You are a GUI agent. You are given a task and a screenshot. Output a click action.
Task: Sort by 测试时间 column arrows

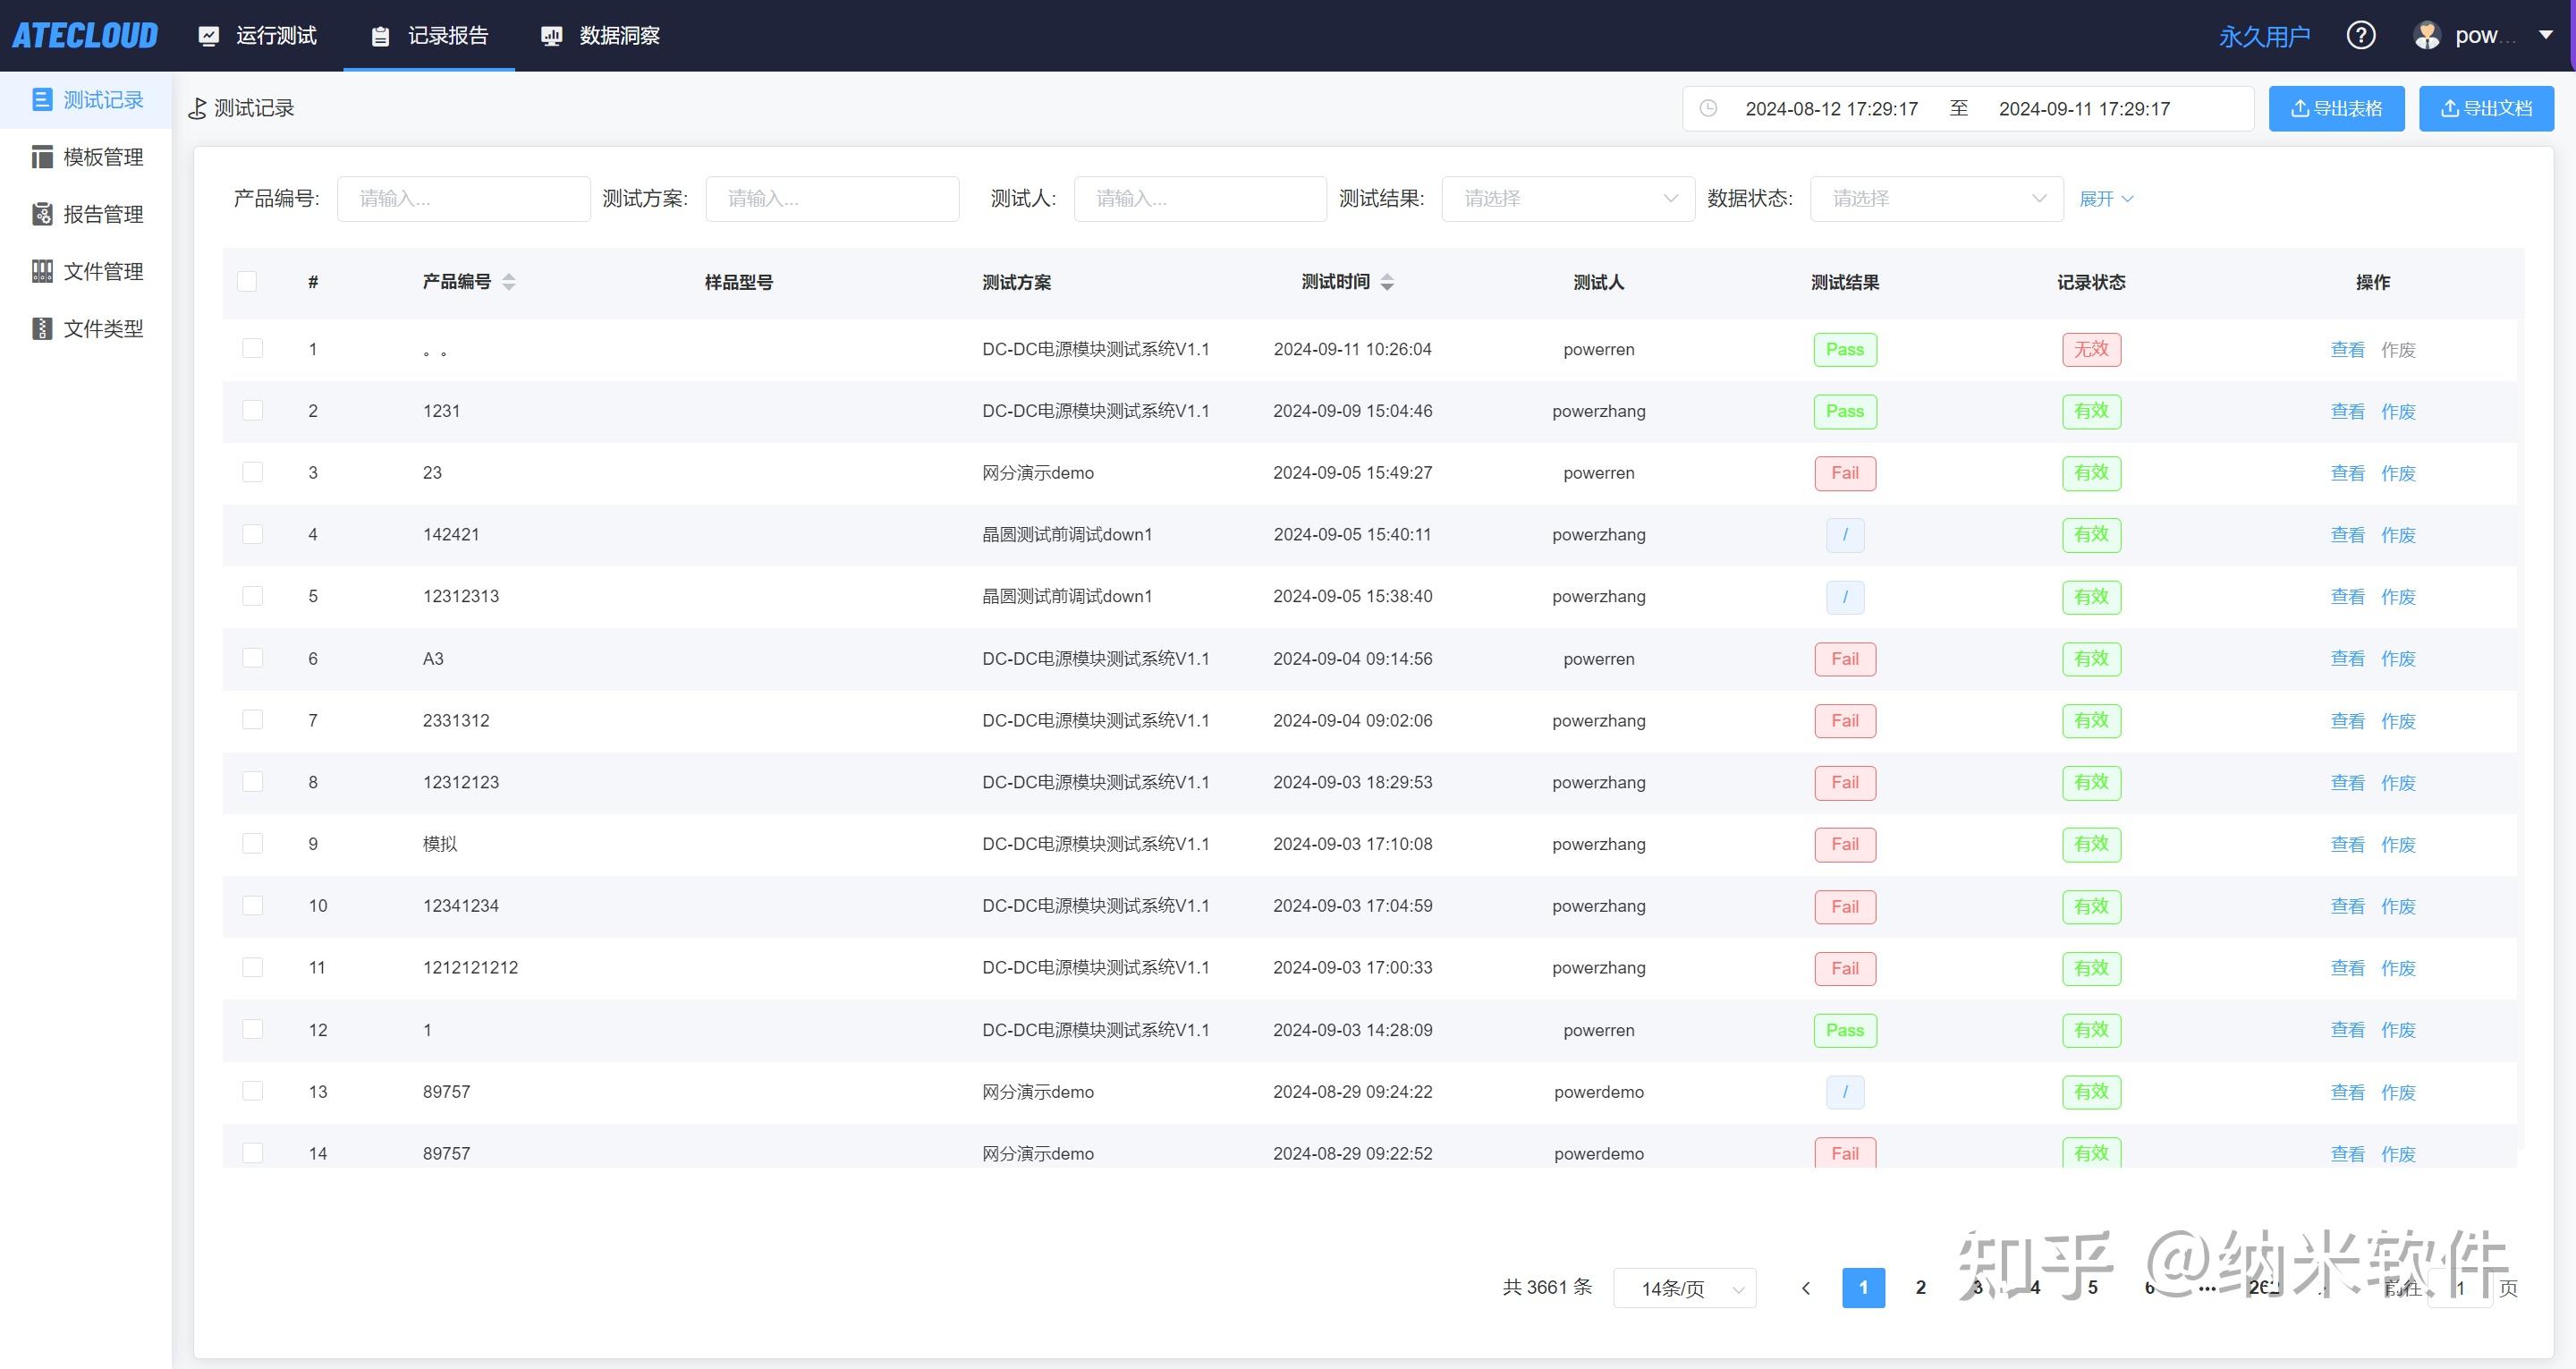coord(1387,282)
